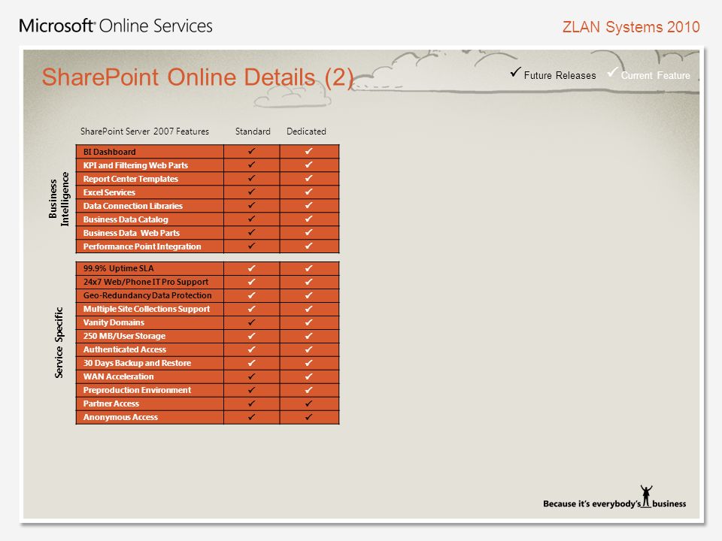This screenshot has height=541, width=722.
Task: Click the Dedicated column header
Action: pos(306,131)
